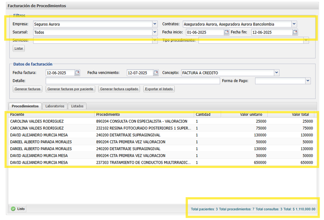Expand the Contratos dropdown
The image size is (324, 220).
pos(294,24)
